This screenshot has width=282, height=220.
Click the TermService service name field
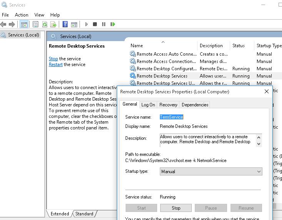coord(171,117)
